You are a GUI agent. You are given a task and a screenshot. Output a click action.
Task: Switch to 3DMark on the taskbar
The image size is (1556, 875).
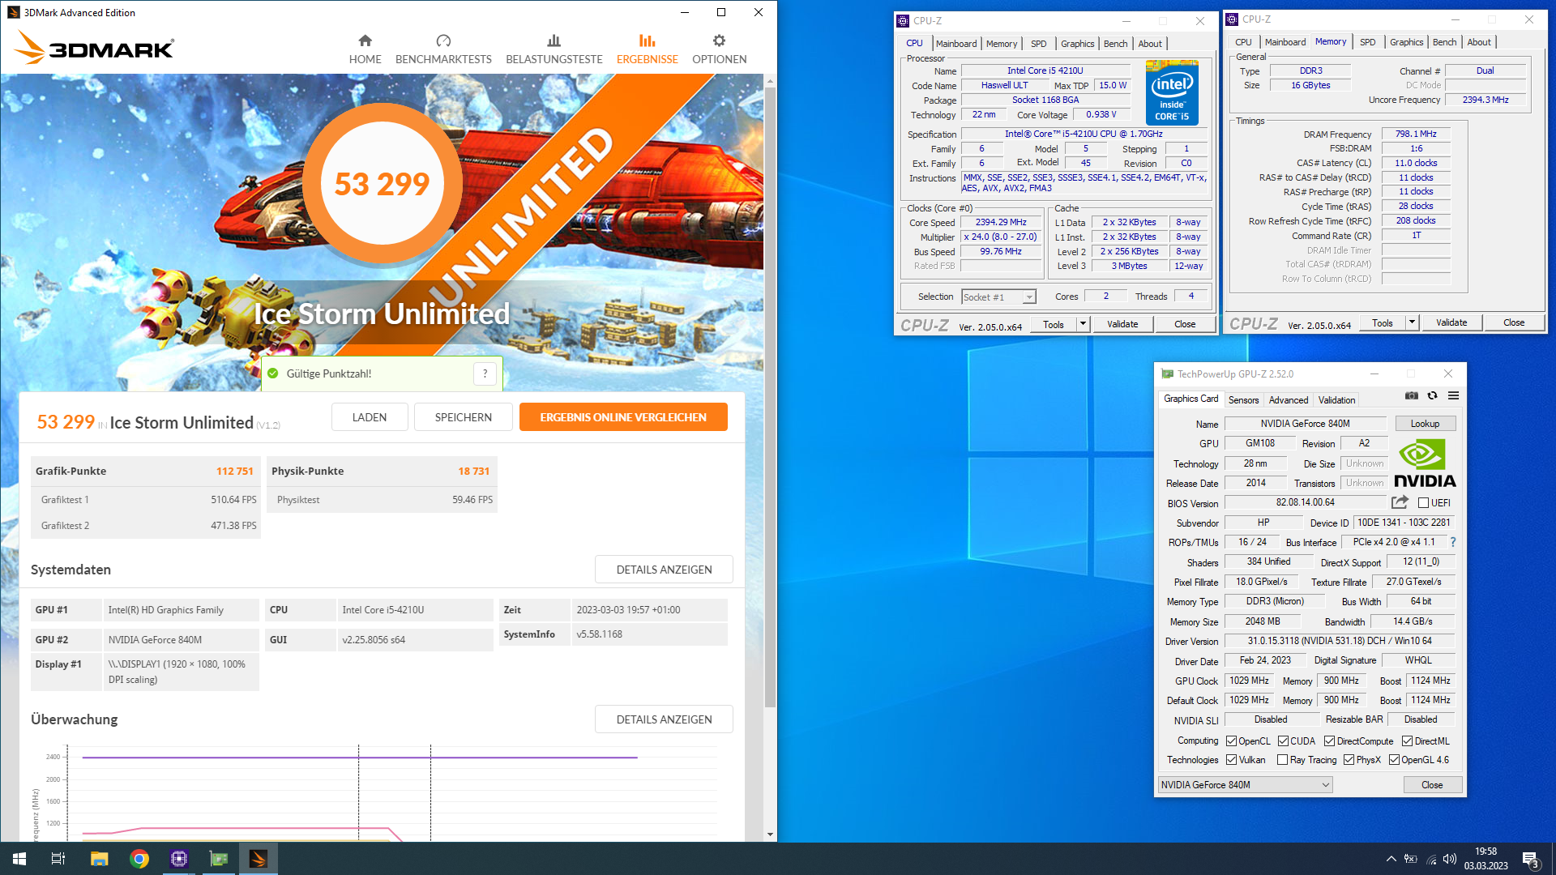(x=259, y=859)
